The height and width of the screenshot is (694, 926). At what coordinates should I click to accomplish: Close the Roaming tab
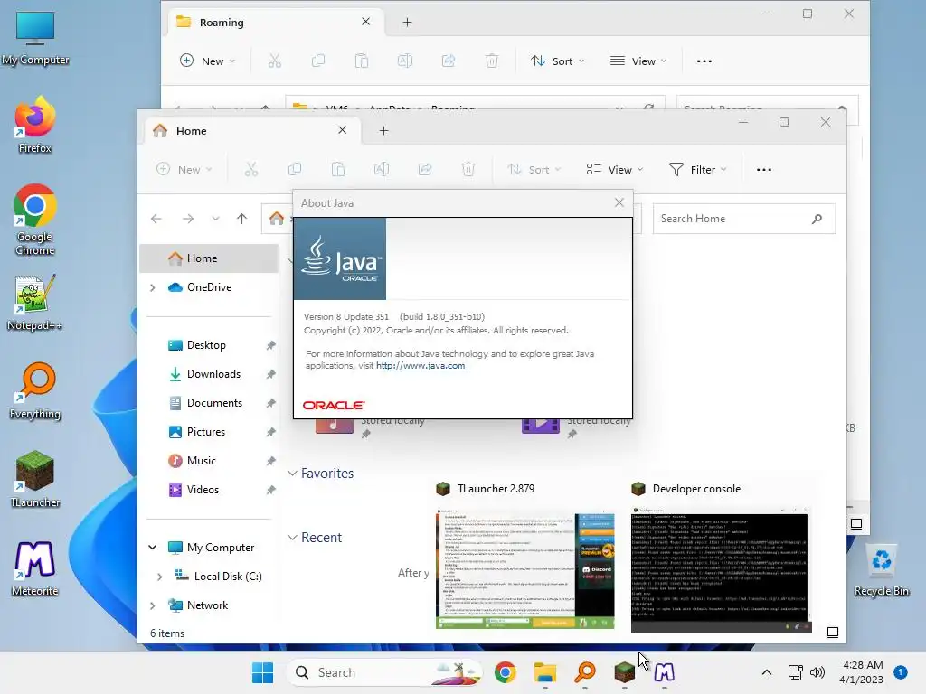coord(365,22)
